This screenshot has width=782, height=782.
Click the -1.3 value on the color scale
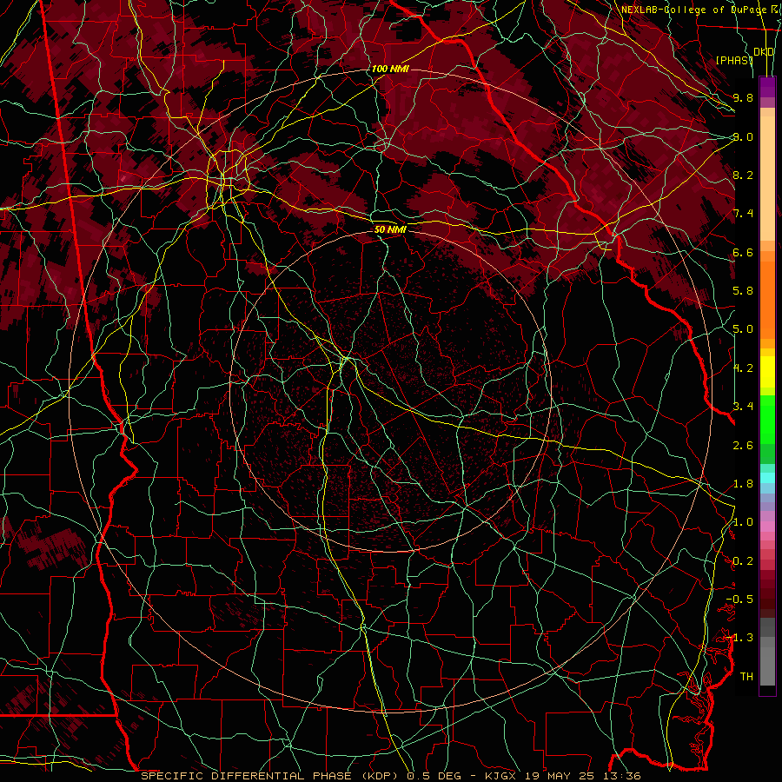click(739, 638)
